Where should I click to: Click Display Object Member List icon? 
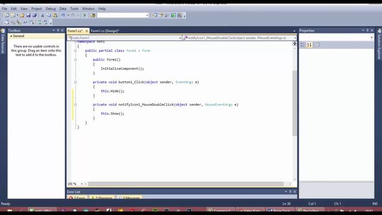pos(7,23)
